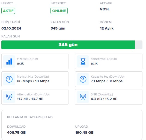This screenshot has width=146, height=140.
Task: Click the 11.7 dB / 13.7 dB attenuation value
Action: pos(30,99)
